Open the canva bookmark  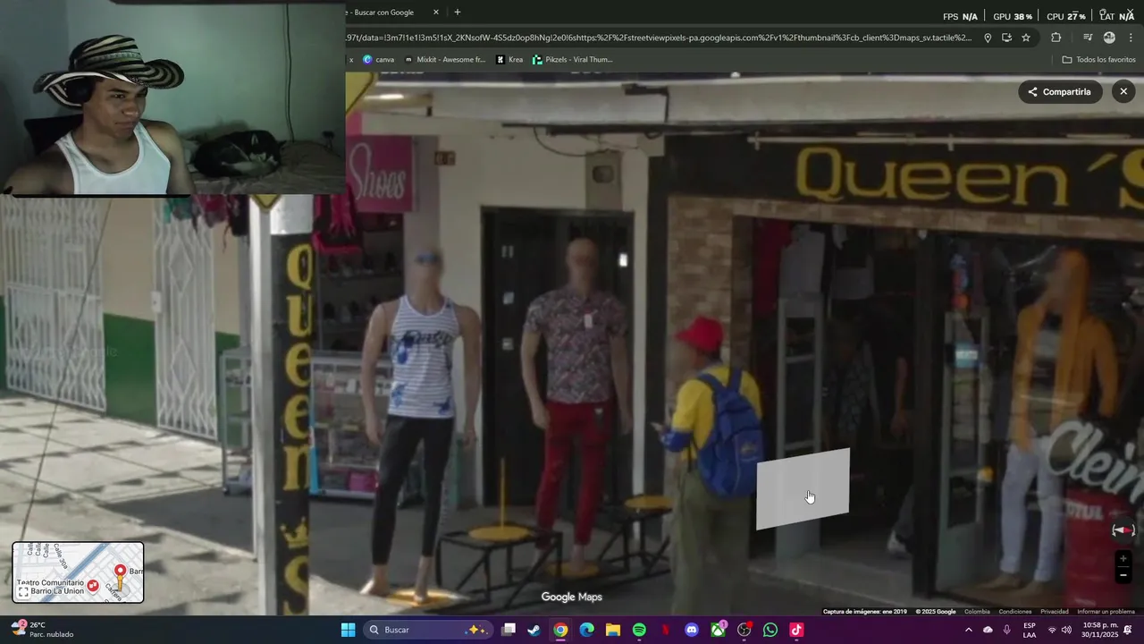(378, 60)
